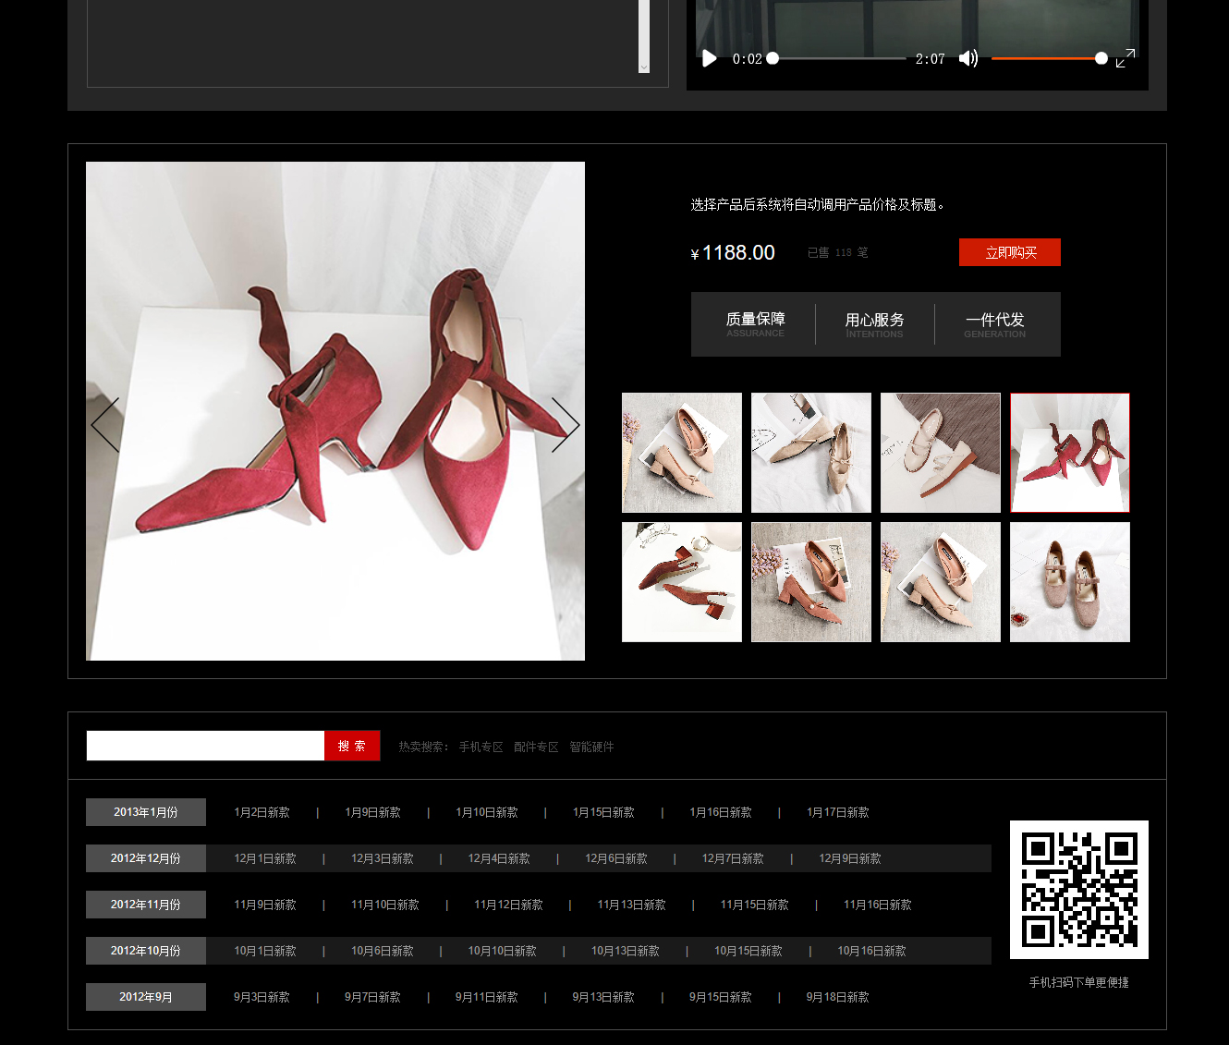
Task: Play the video
Action: tap(710, 58)
